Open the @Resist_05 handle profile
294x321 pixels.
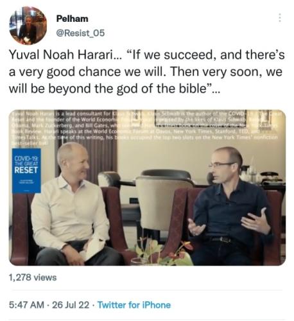click(80, 33)
